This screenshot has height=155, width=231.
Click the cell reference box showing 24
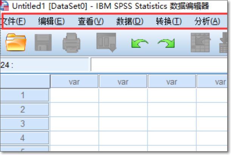tap(45, 64)
